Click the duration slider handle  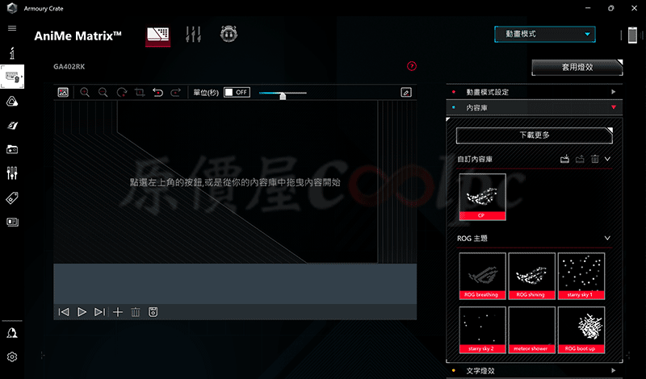point(283,96)
